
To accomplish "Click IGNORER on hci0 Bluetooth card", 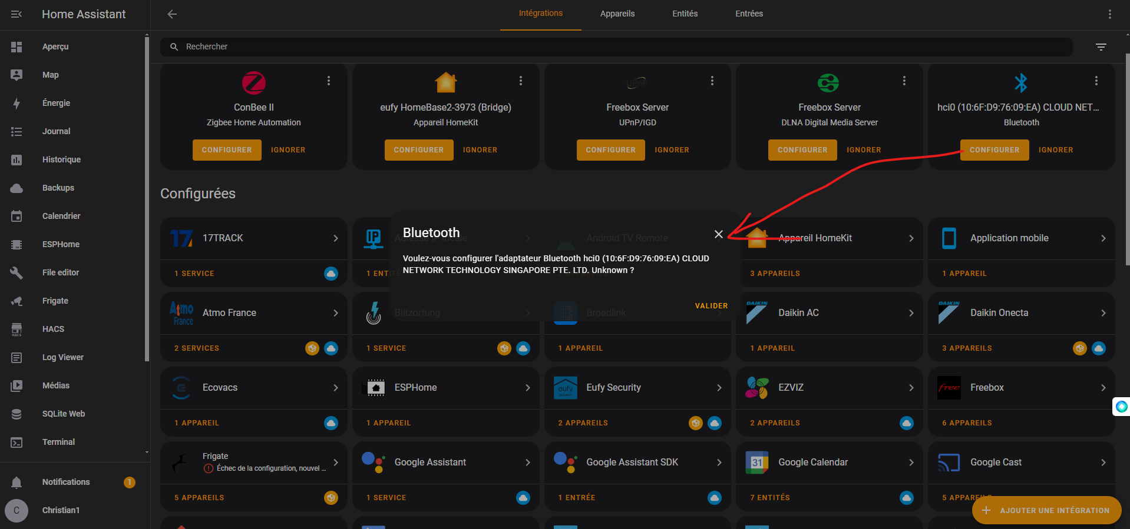I will [x=1056, y=150].
